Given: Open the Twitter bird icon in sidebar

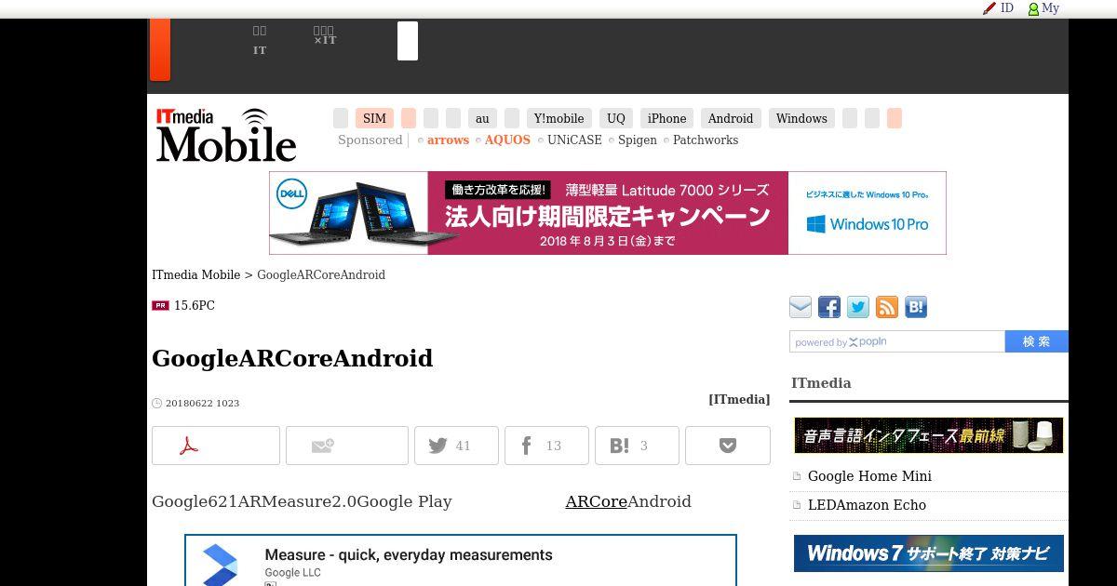Looking at the screenshot, I should click(858, 307).
